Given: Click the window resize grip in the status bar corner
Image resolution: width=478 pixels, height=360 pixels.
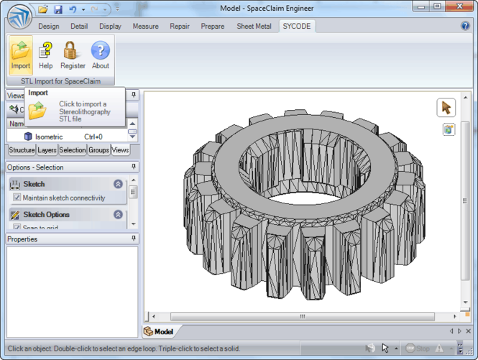Looking at the screenshot, I should tap(470, 351).
